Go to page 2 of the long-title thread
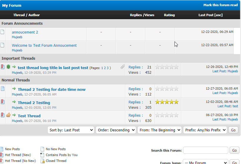The image size is (241, 164). [105, 68]
